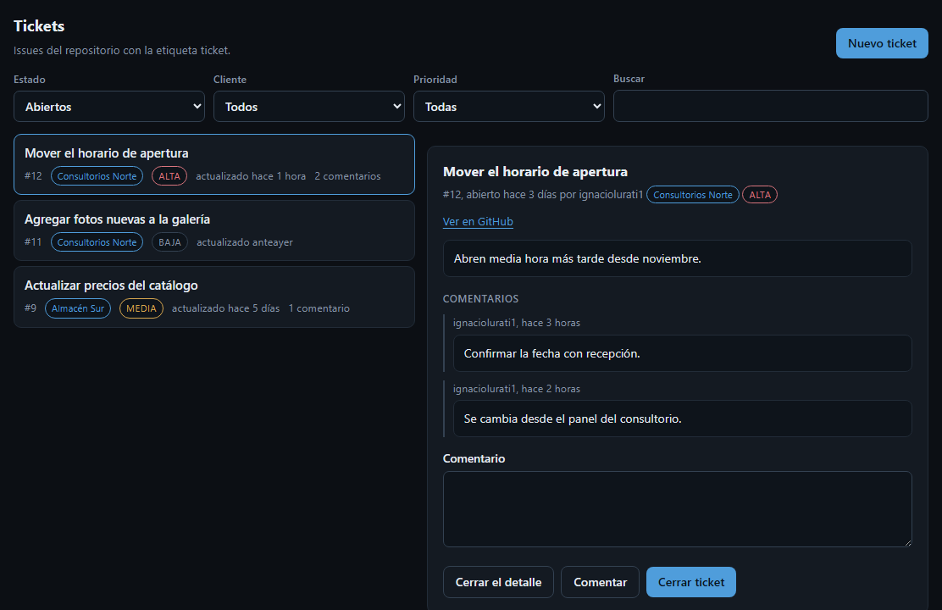The image size is (942, 610).
Task: Focus the Comentario text area
Action: [677, 509]
